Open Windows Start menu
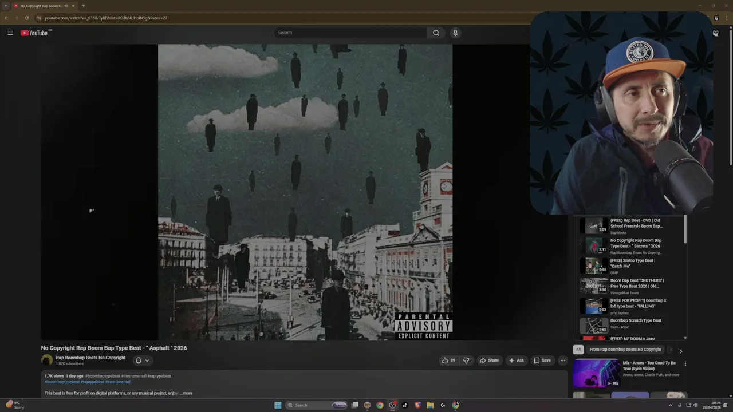The image size is (733, 412). click(x=278, y=405)
